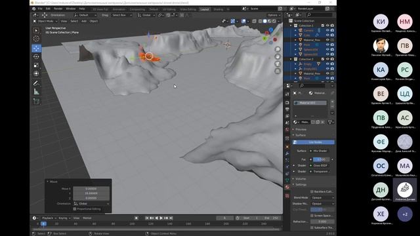Open the viewport Add menu
Screen dimensions: 420x236
[x=84, y=21]
